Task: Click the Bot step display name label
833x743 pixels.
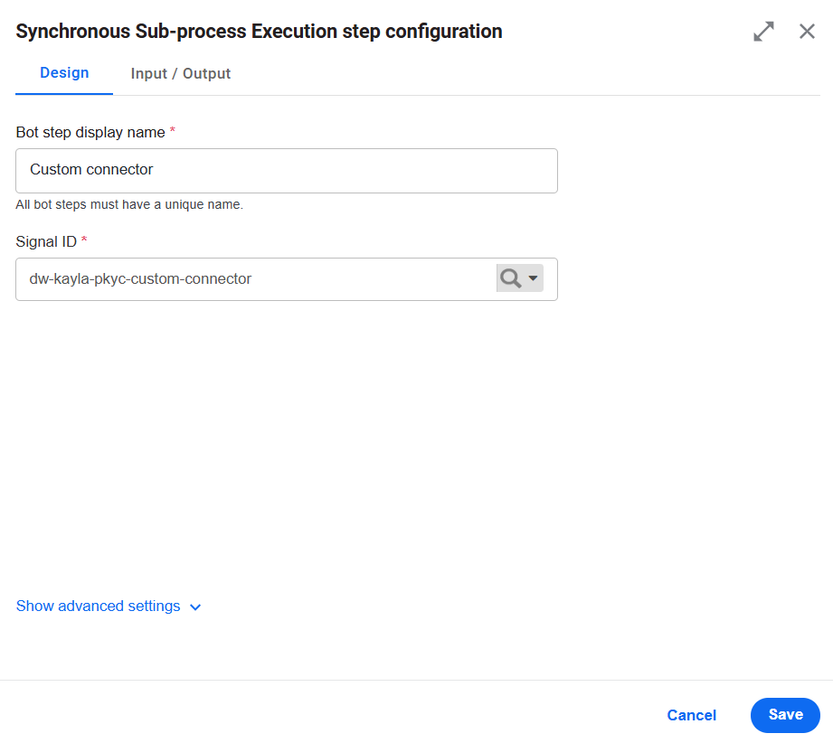Action: pos(90,132)
